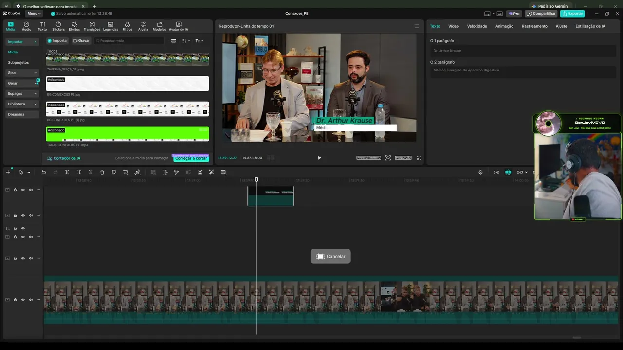Expand the Biblioteca section
The image size is (623, 350).
[35, 104]
